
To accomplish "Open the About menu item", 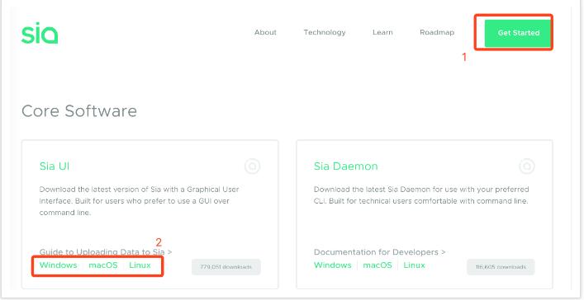I will (x=265, y=32).
